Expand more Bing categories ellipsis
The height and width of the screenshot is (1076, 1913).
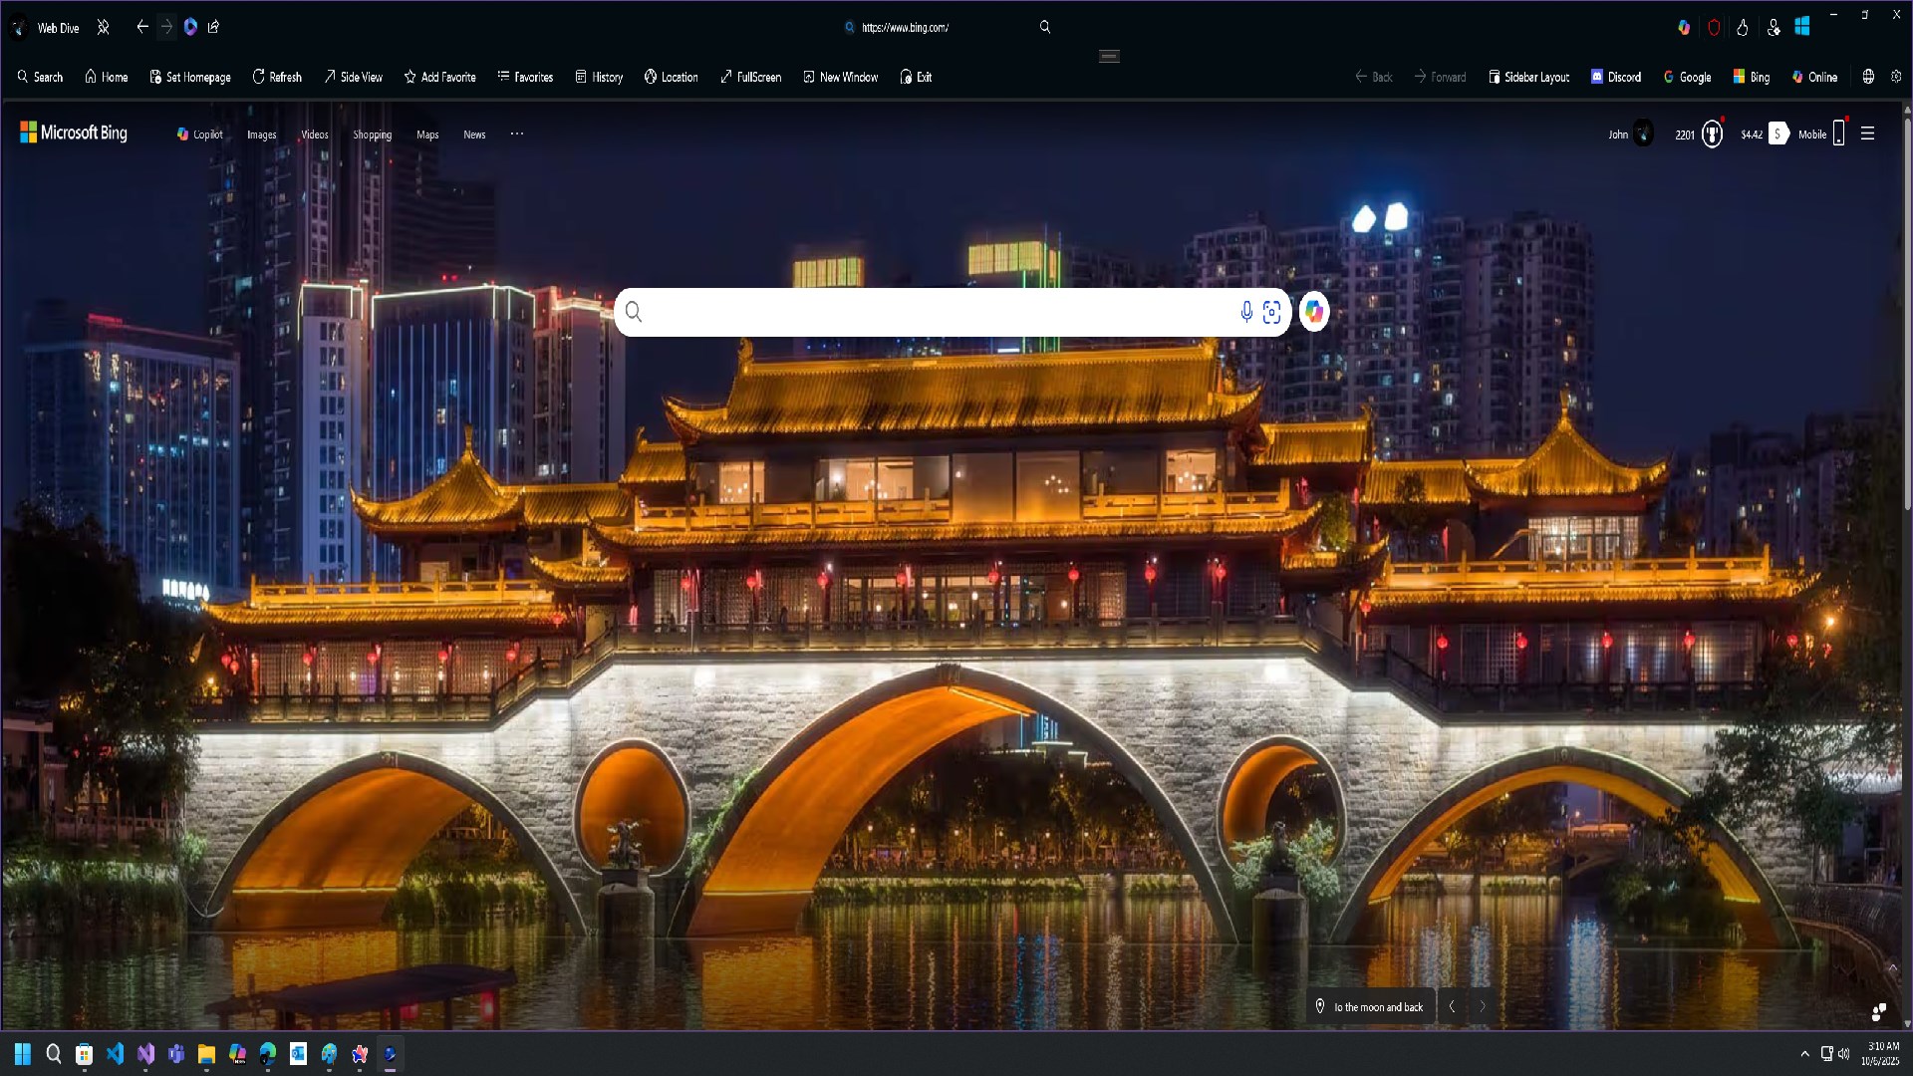[x=516, y=134]
